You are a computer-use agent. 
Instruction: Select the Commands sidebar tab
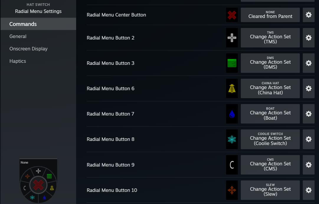(x=23, y=24)
